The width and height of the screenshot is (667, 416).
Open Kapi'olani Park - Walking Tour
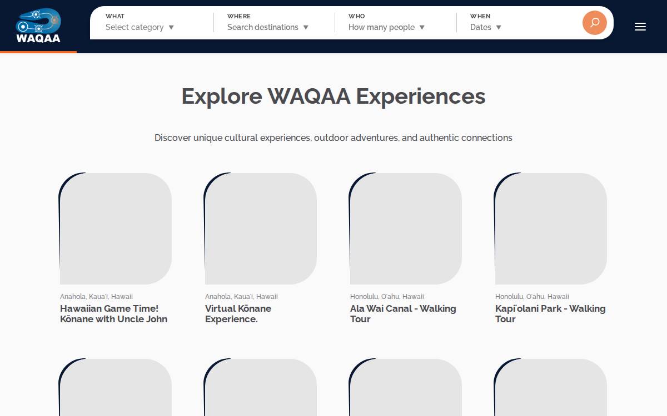(550, 314)
